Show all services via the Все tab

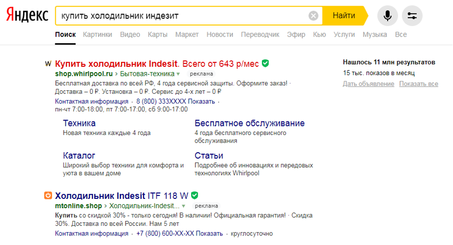pos(401,35)
